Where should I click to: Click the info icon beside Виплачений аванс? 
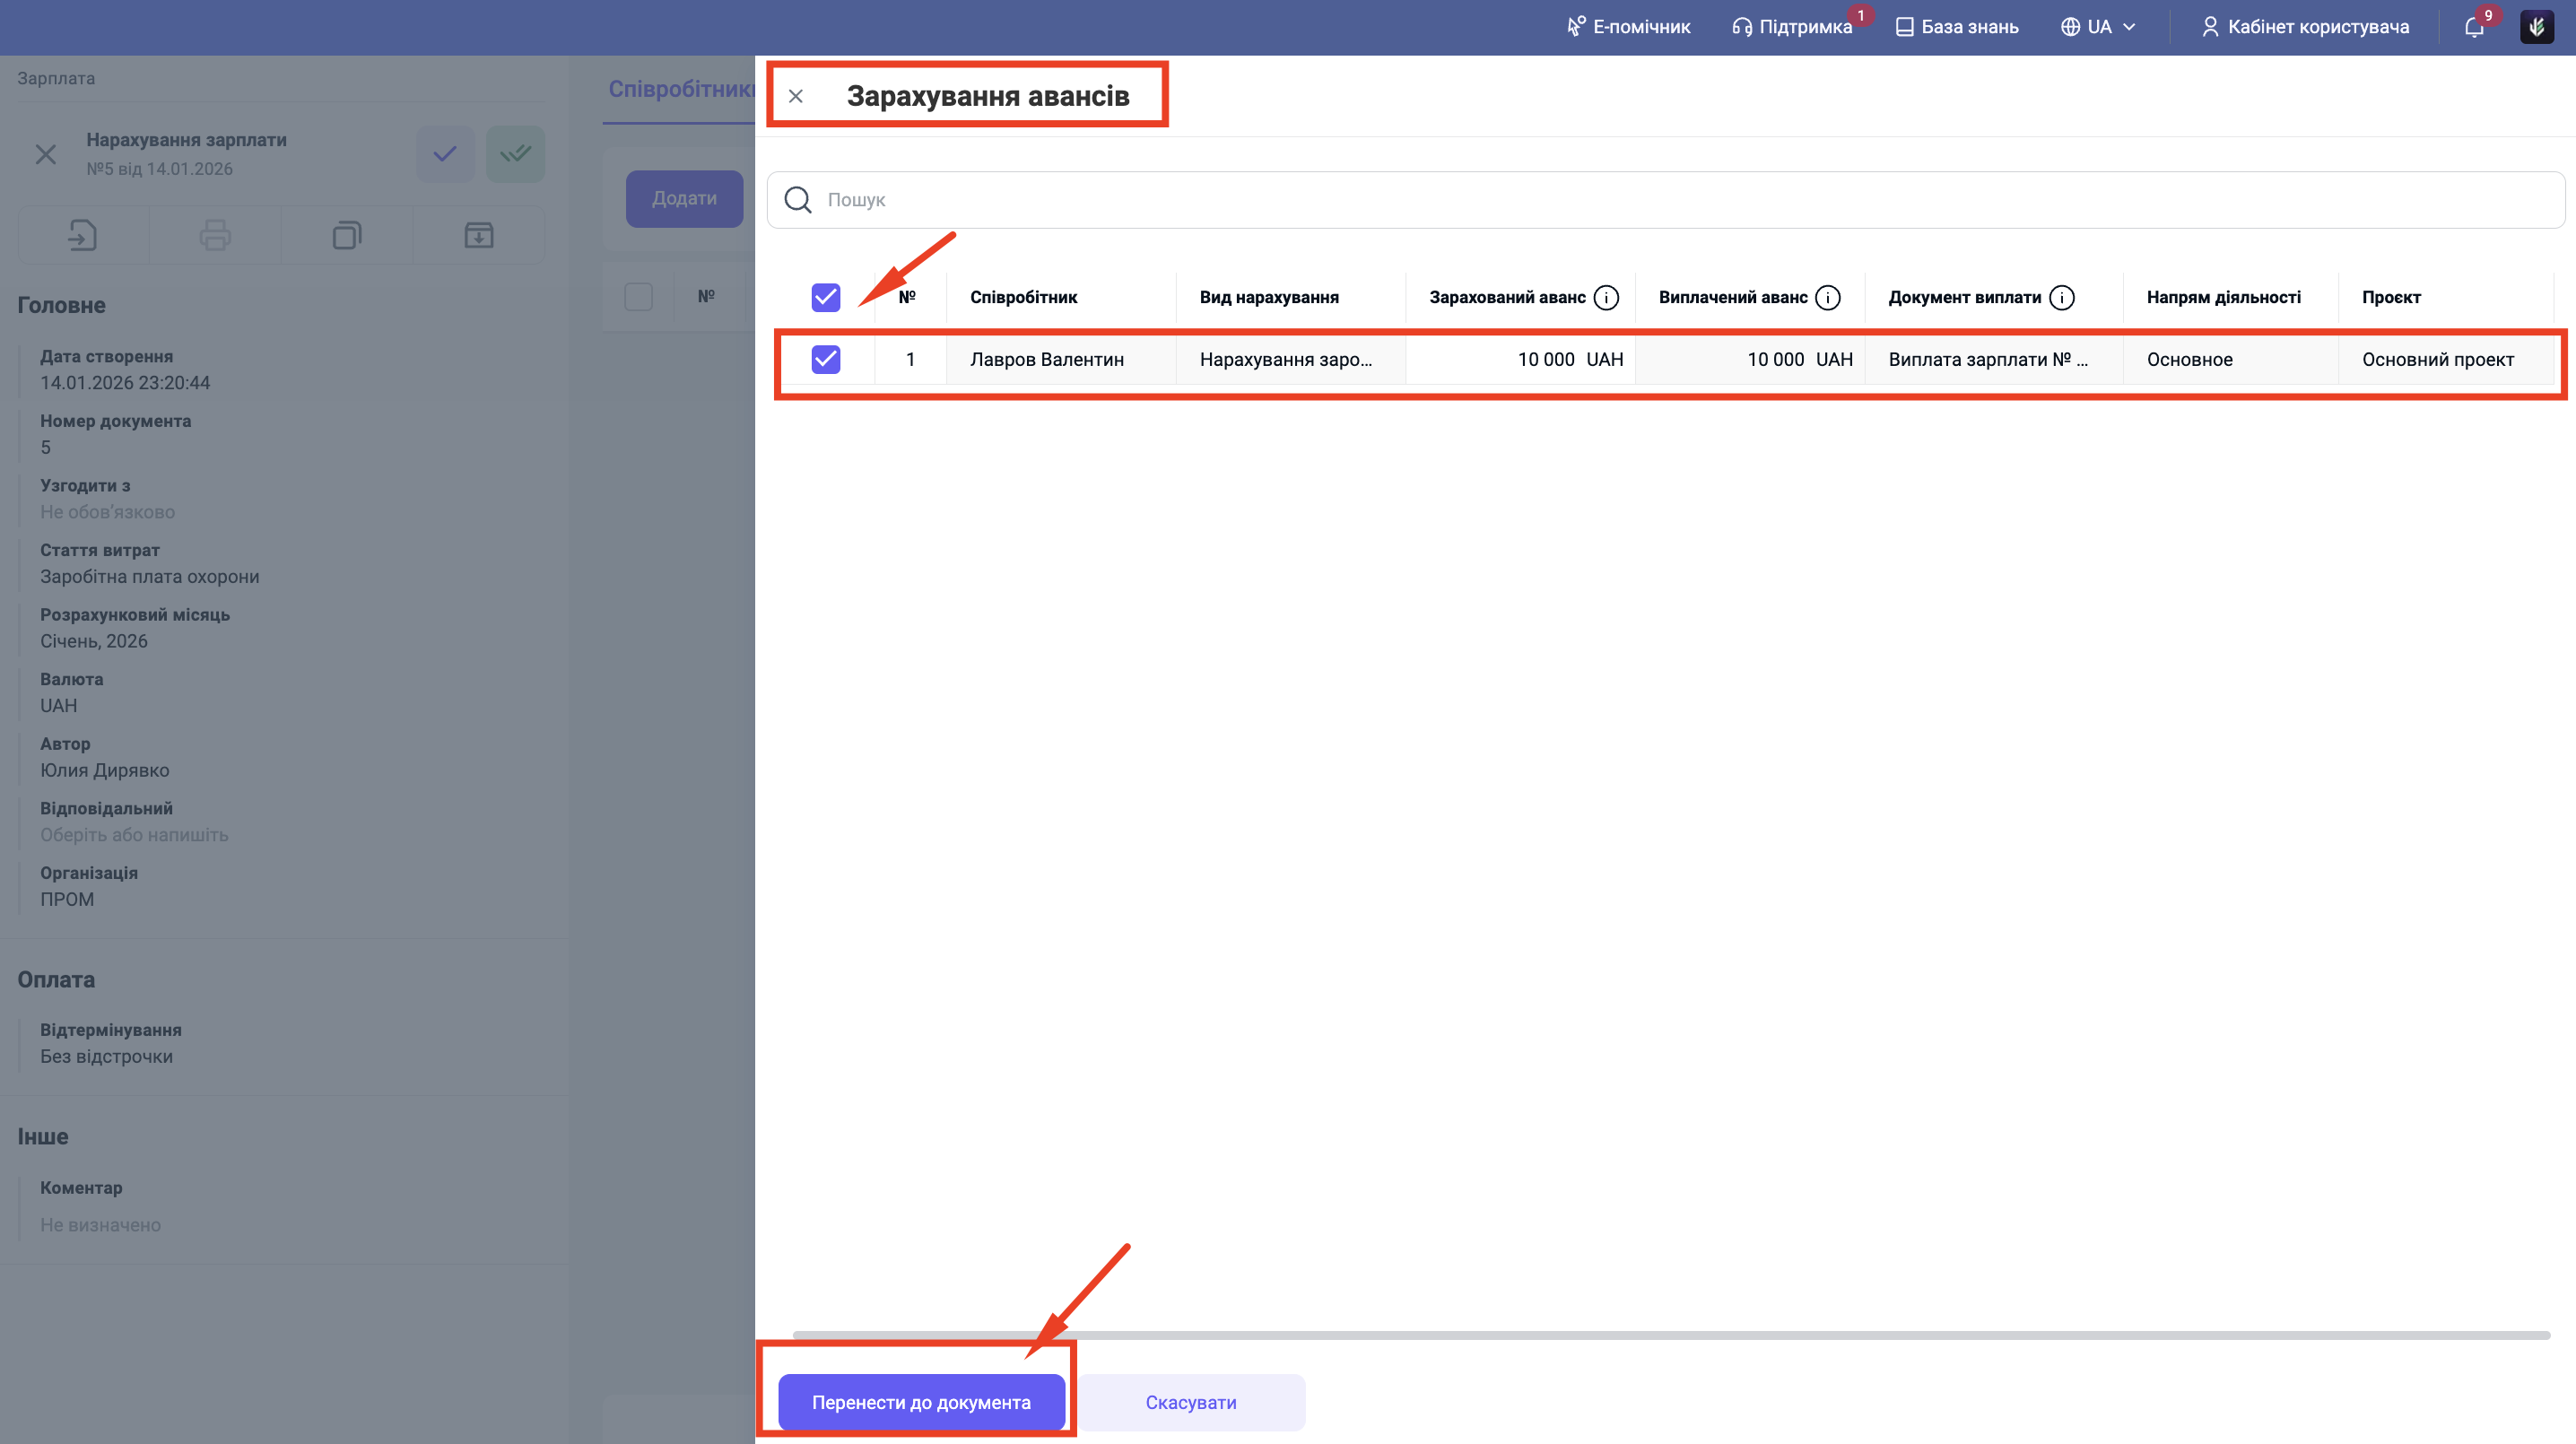click(x=1827, y=298)
